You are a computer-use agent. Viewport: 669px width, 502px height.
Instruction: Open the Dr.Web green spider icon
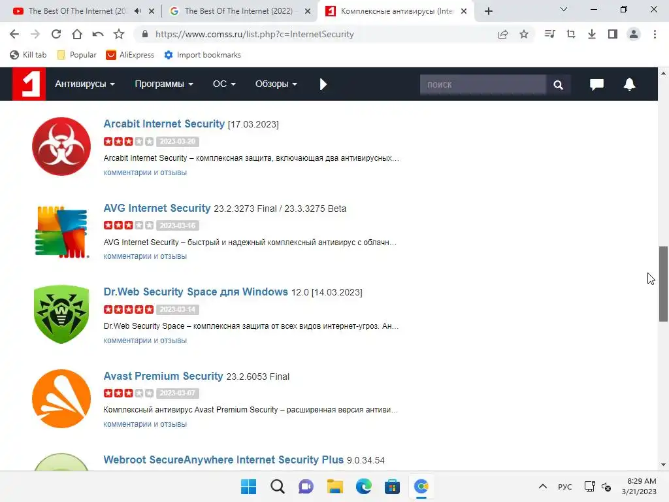click(61, 314)
